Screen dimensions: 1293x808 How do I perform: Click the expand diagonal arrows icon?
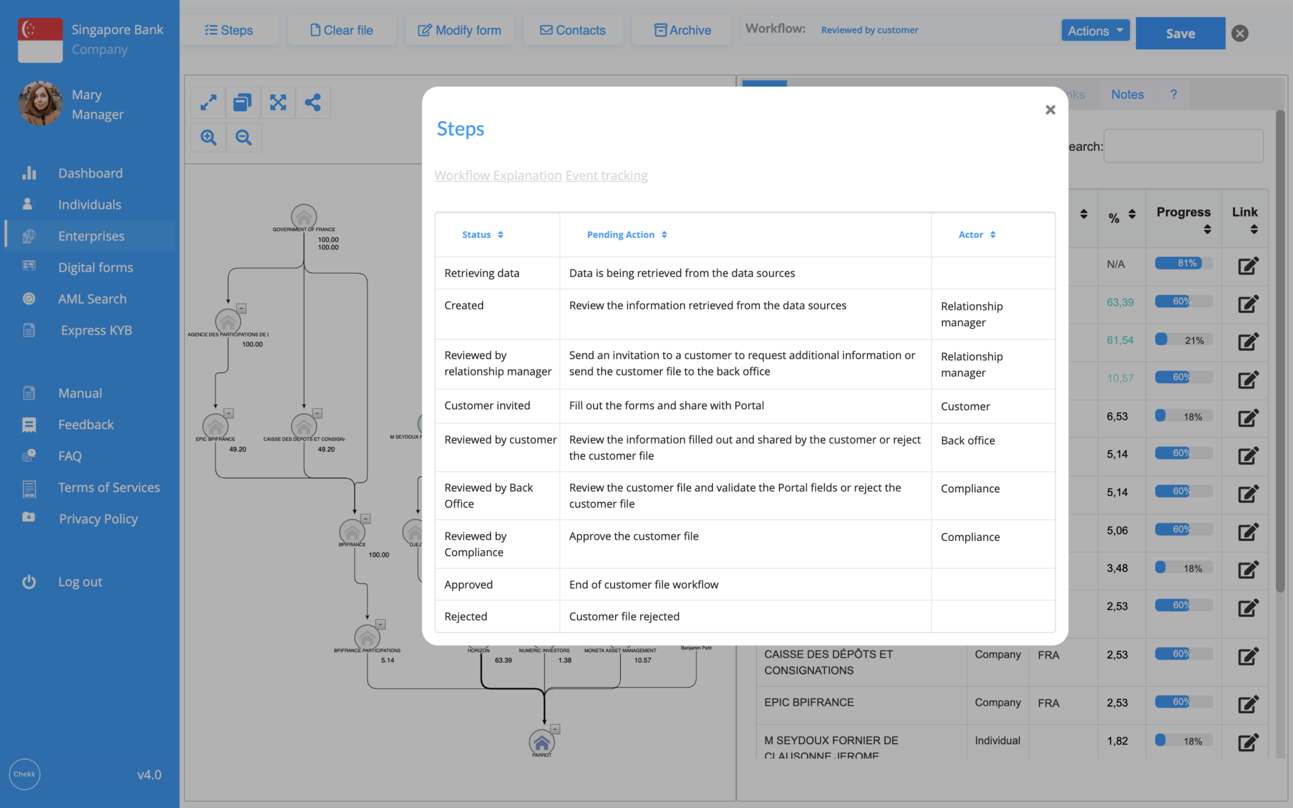(x=208, y=102)
